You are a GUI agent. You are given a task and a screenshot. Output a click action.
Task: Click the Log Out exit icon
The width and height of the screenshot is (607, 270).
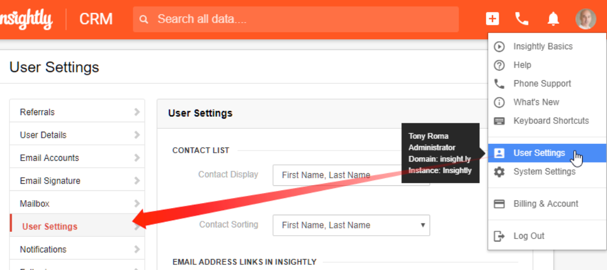(x=499, y=236)
